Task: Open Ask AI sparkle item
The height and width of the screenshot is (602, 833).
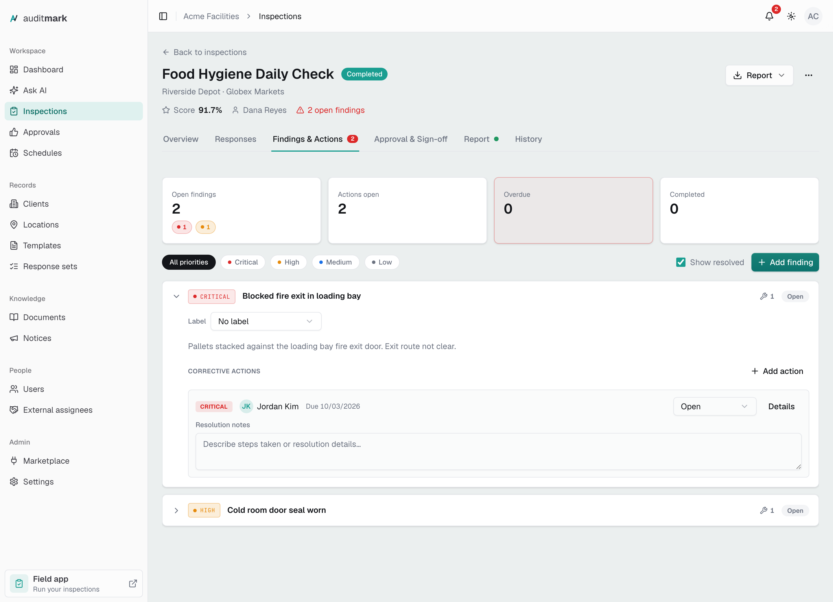Action: 73,90
